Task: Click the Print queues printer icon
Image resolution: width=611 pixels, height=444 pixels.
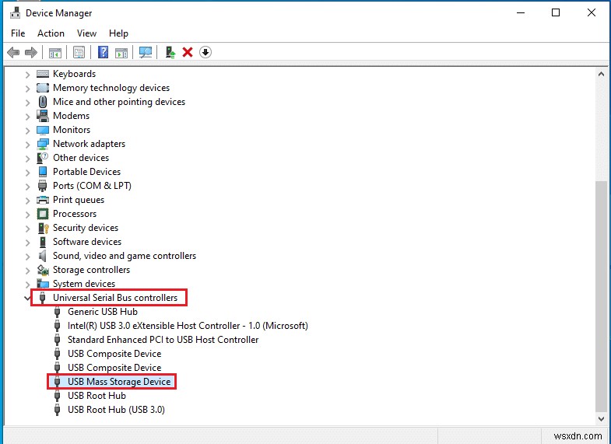Action: [x=43, y=200]
